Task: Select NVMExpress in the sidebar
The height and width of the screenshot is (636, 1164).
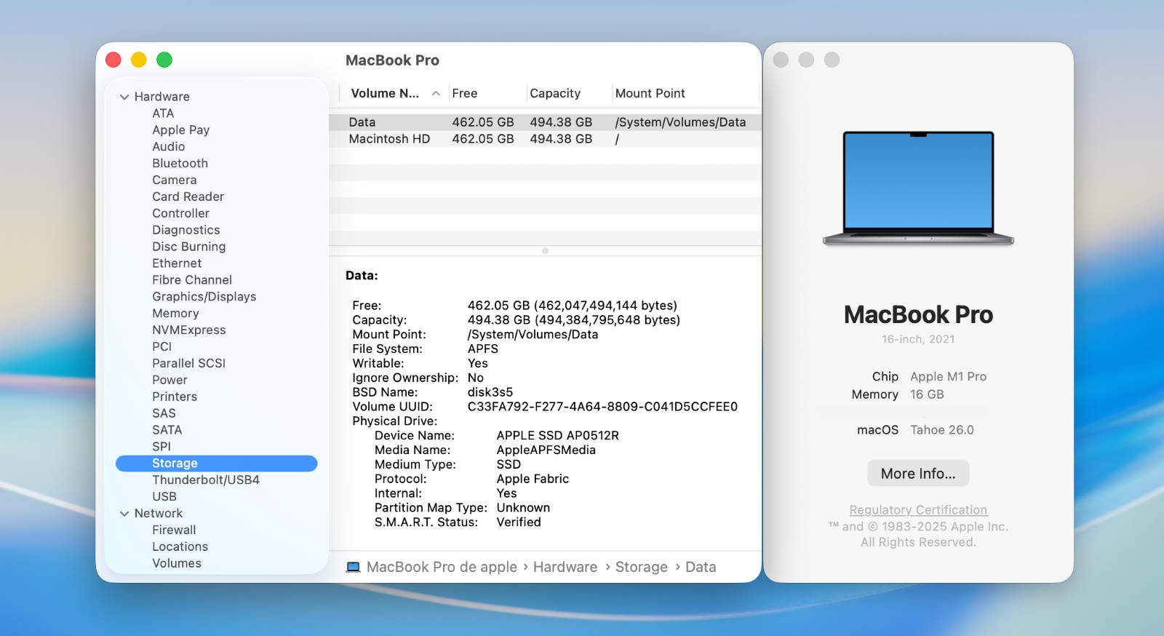Action: pos(188,330)
